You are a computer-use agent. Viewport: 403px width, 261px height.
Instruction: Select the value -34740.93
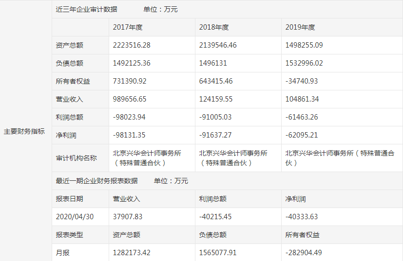(302, 81)
